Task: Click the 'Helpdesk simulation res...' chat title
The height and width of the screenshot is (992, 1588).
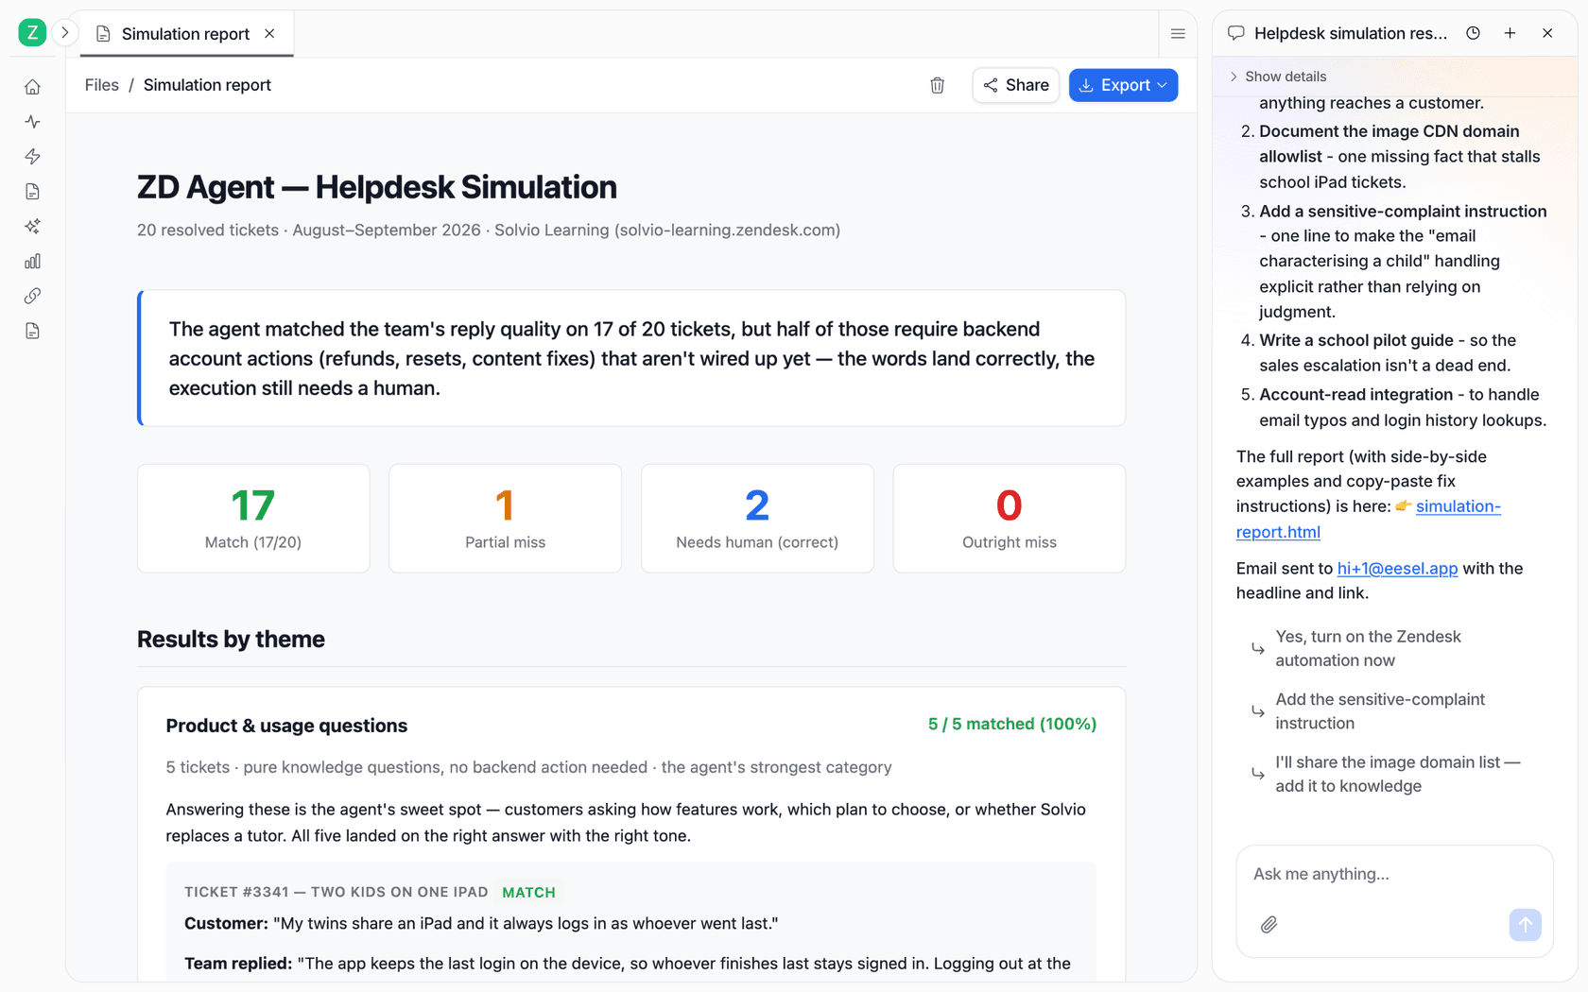Action: (x=1350, y=33)
